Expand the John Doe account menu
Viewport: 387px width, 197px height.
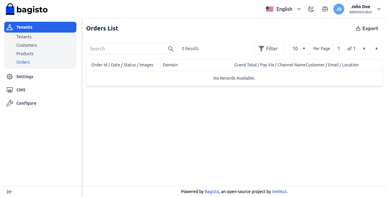[x=379, y=9]
